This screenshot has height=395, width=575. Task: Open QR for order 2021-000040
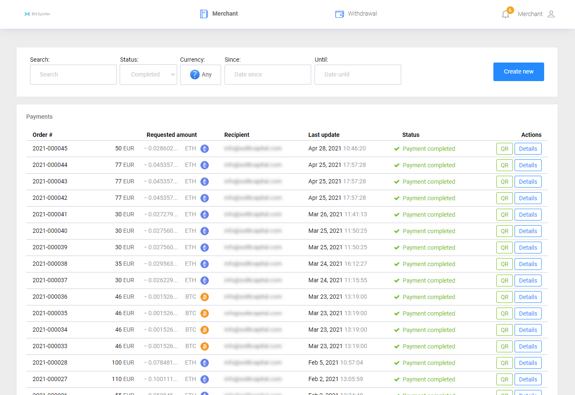click(x=504, y=231)
